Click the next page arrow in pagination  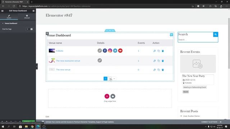pos(114,79)
